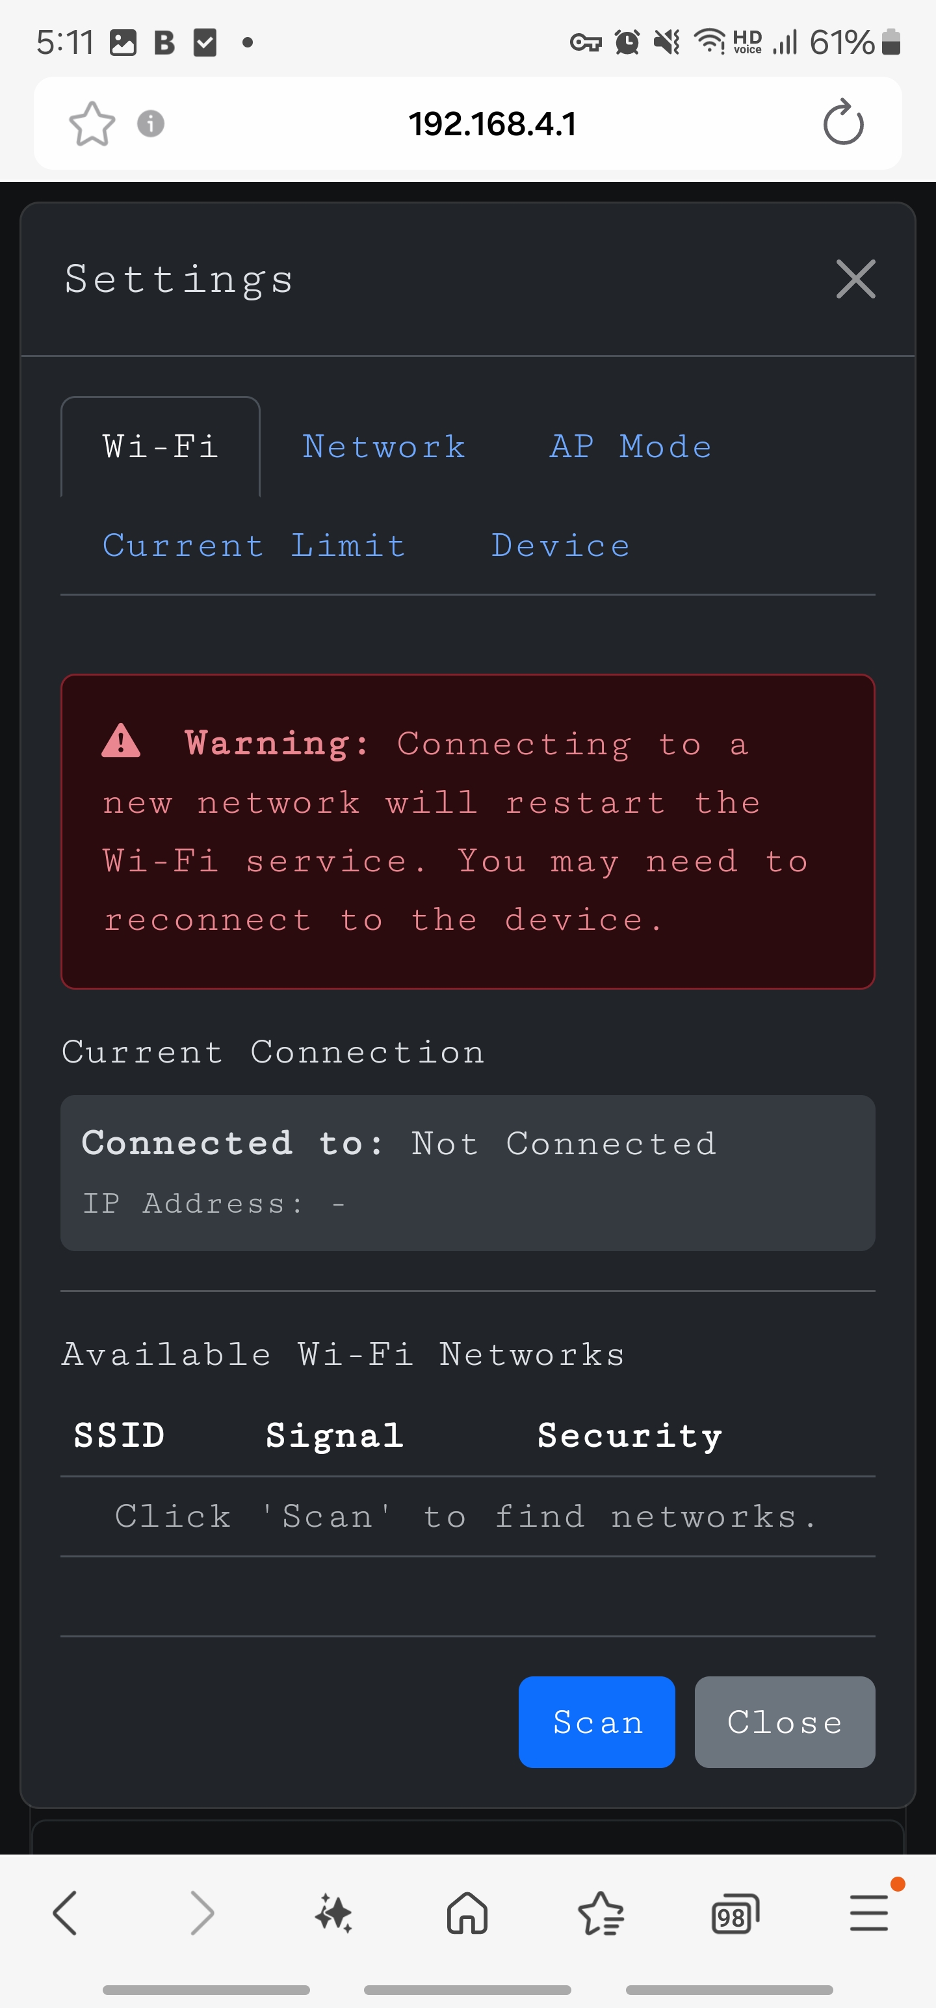
Task: Bookmark page with the star icon
Action: pos(92,124)
